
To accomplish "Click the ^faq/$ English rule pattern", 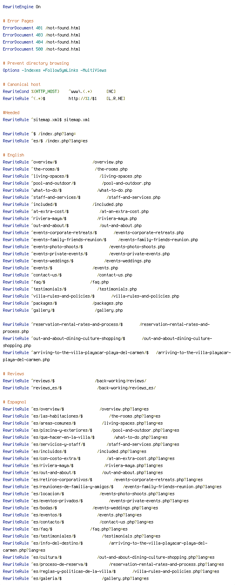I will 38,282.
